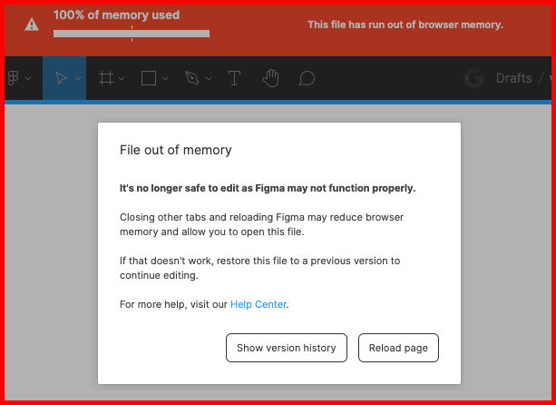Select the Hand tool

(x=270, y=78)
